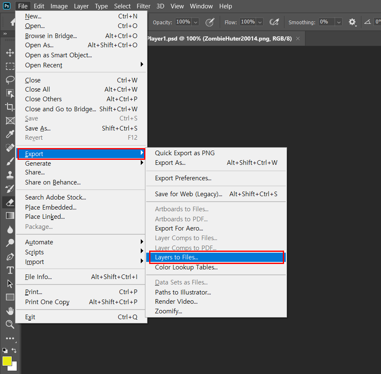The height and width of the screenshot is (374, 381).
Task: Select the Dodge tool
Action: 10,243
